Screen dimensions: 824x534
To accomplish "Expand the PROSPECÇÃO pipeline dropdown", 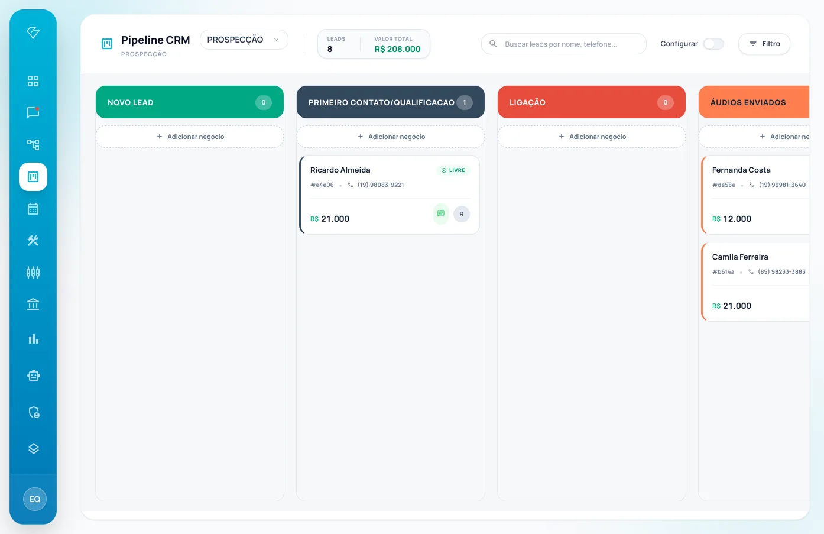I will [244, 40].
